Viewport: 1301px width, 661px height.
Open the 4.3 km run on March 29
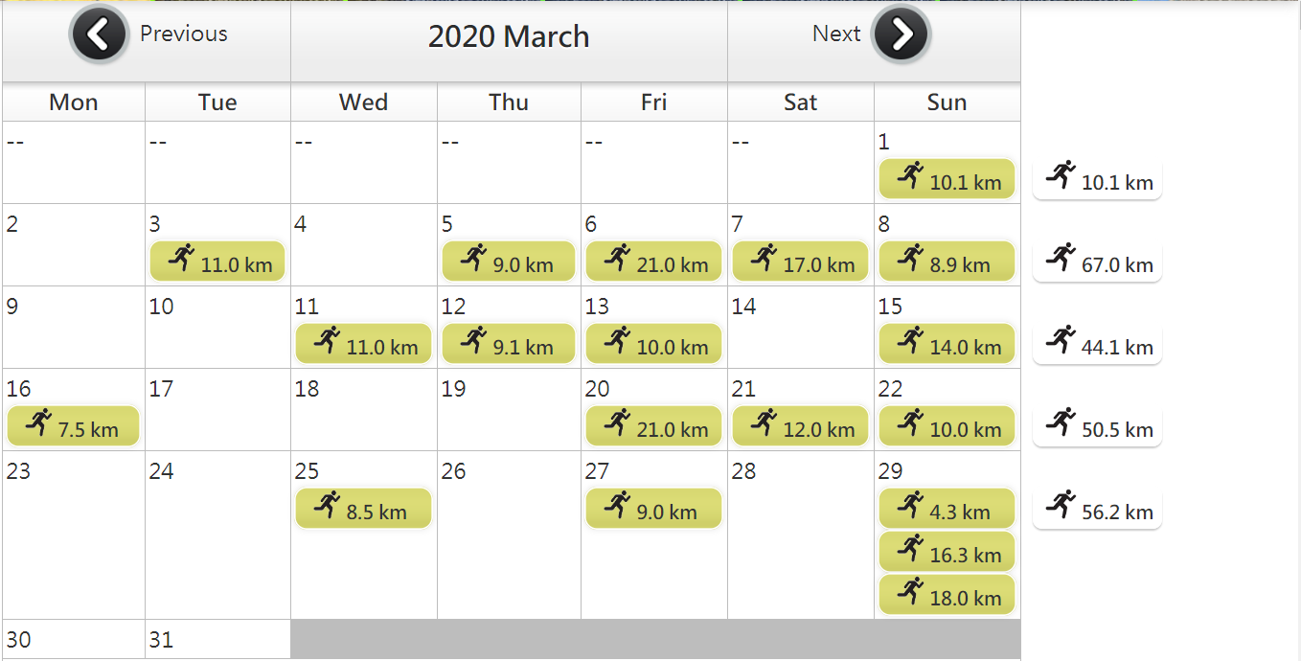947,509
